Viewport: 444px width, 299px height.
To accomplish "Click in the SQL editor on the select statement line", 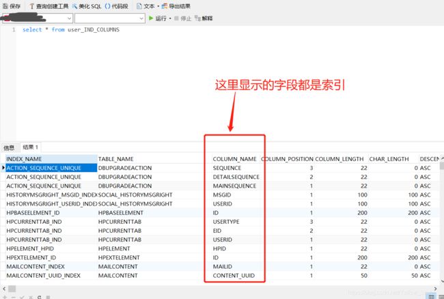I will click(71, 30).
